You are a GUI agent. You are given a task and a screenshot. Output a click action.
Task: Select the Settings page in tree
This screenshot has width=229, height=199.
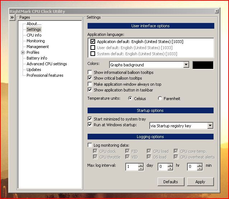pyautogui.click(x=34, y=29)
